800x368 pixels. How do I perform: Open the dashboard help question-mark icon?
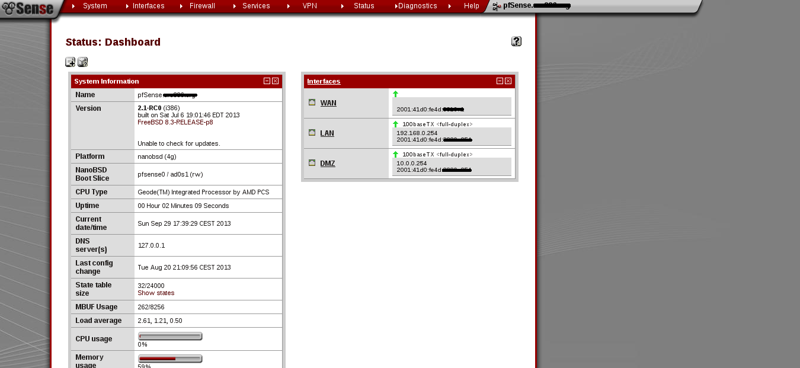516,41
